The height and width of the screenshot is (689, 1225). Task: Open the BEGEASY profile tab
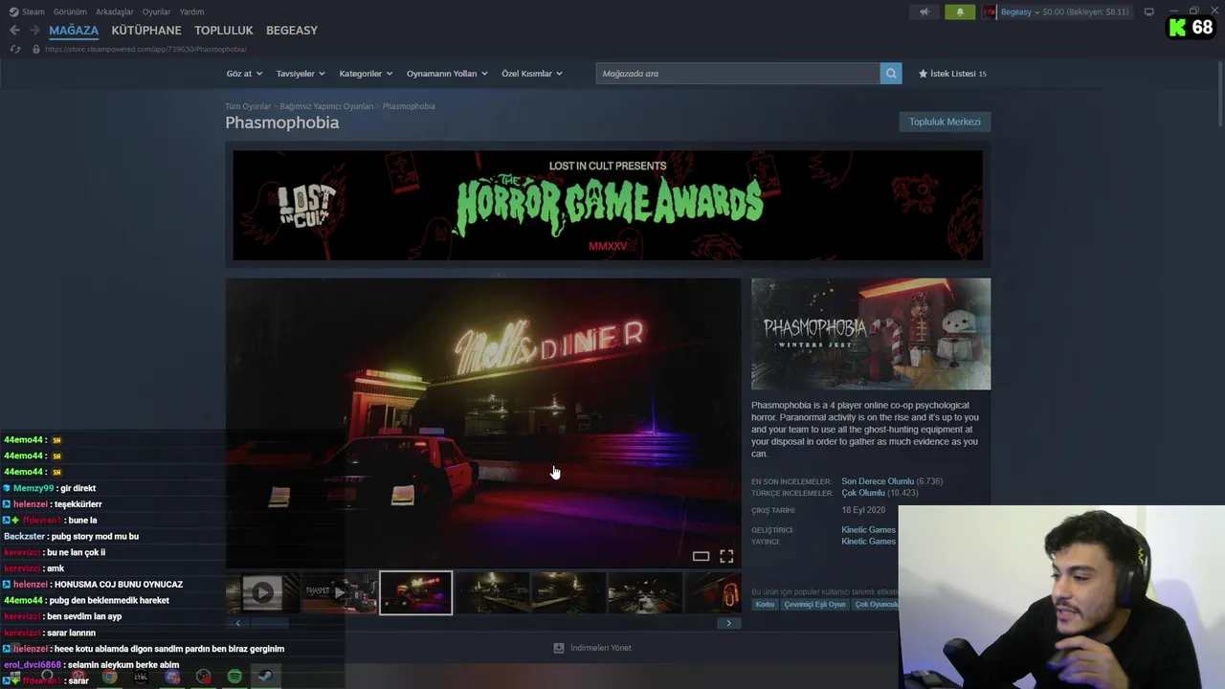(x=292, y=31)
